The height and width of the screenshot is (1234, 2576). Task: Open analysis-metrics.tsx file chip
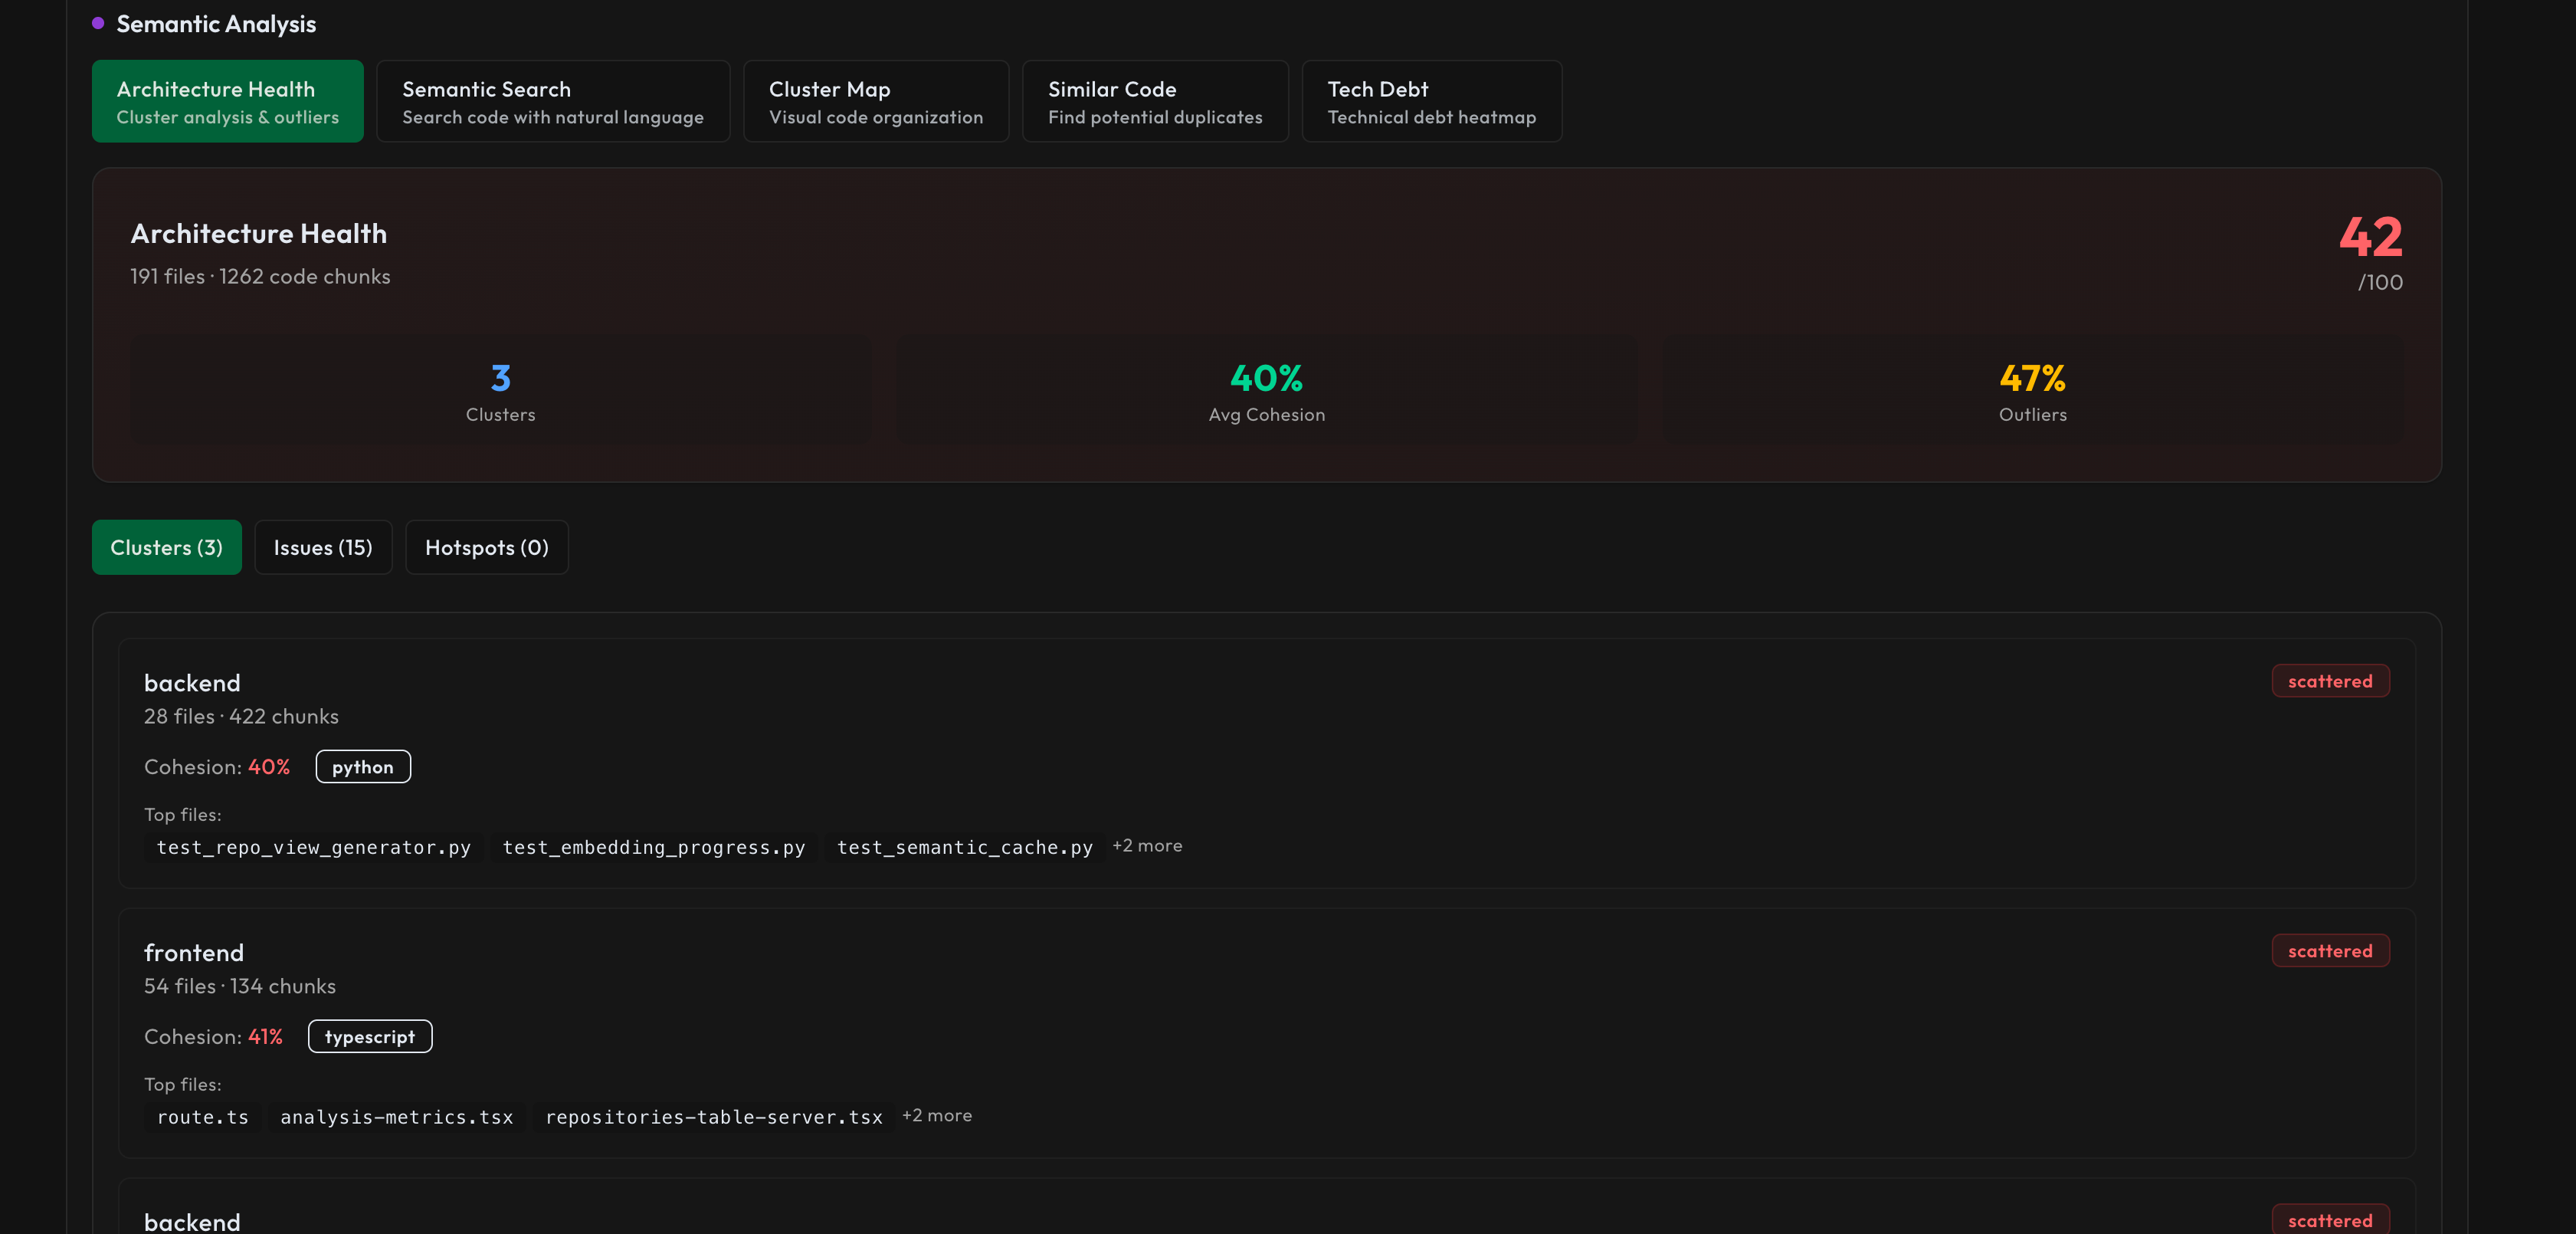pos(396,1117)
